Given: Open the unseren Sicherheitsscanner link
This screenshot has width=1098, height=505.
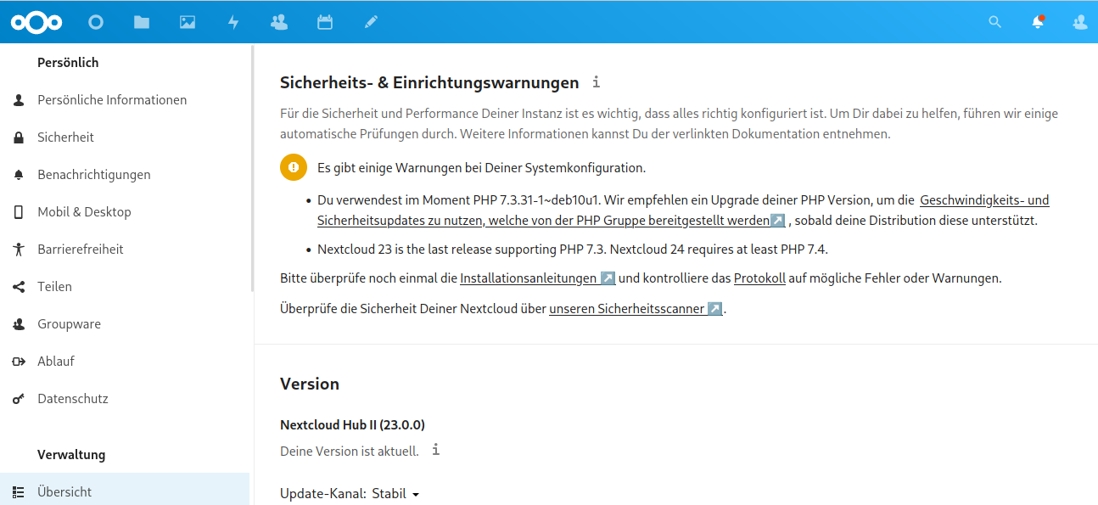Looking at the screenshot, I should (x=636, y=309).
